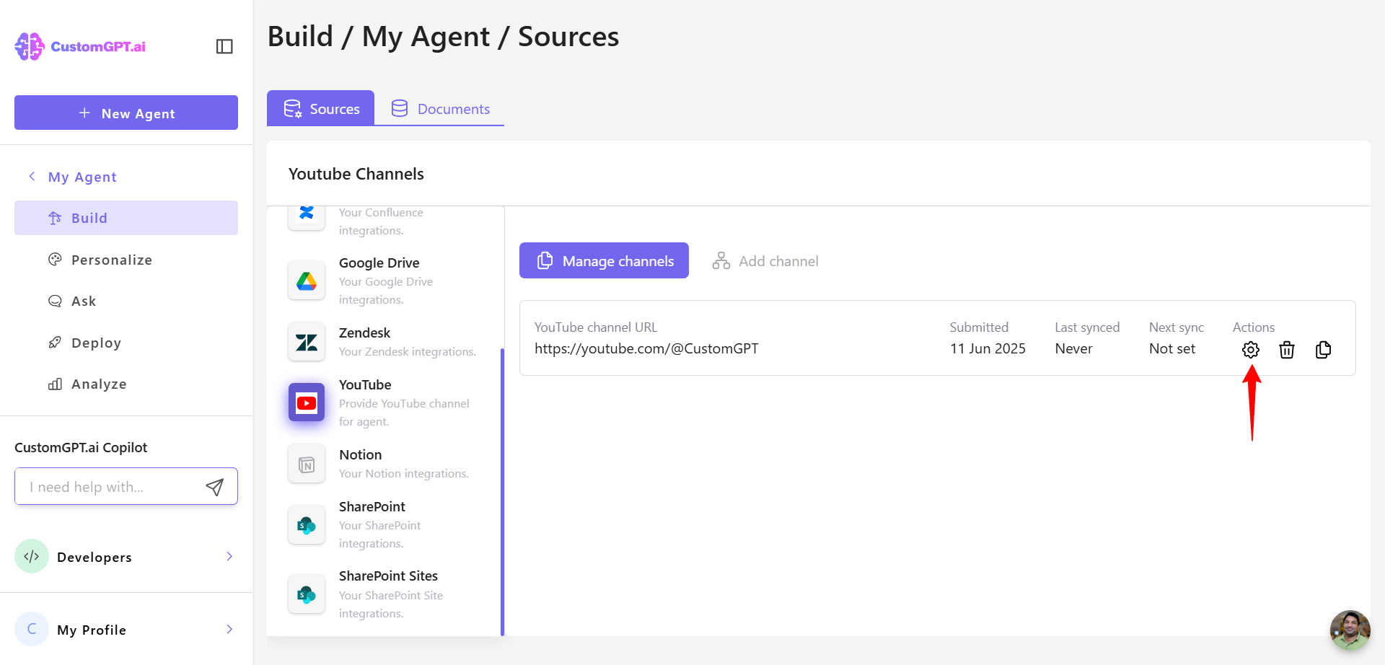Click the https://youtube.com/@CustomGPT URL
This screenshot has width=1385, height=665.
(x=646, y=348)
